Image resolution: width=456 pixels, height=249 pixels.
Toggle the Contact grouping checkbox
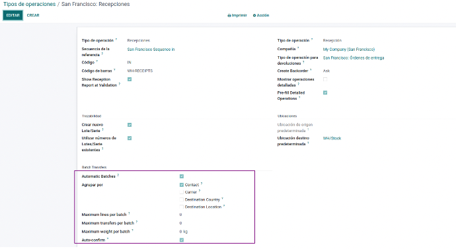point(182,185)
